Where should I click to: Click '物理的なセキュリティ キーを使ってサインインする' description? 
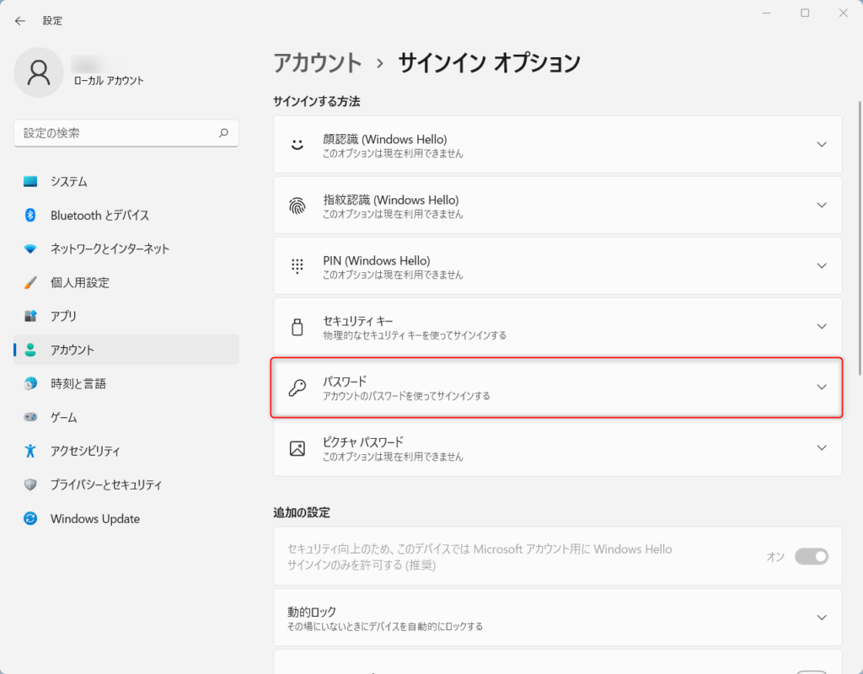pyautogui.click(x=415, y=335)
